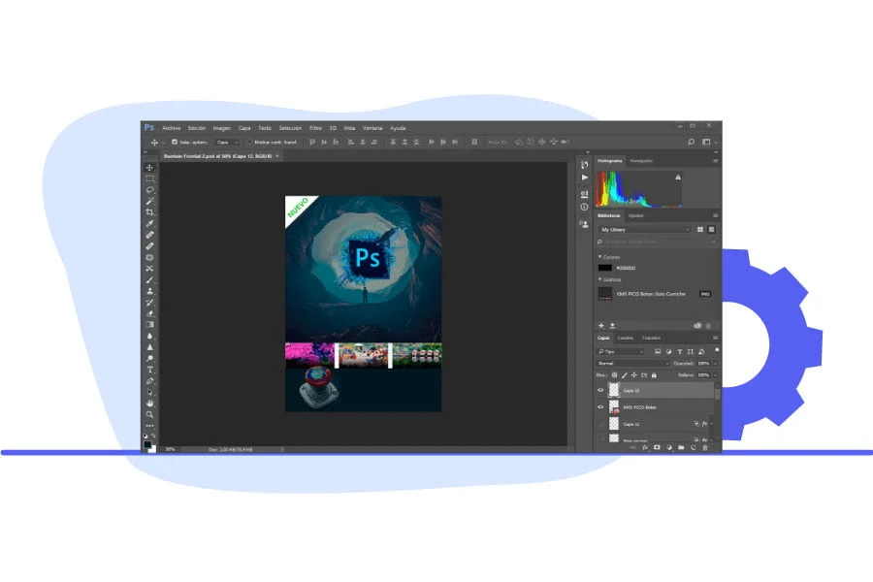873x582 pixels.
Task: Hide the top Capa layer eye icon
Action: (600, 390)
